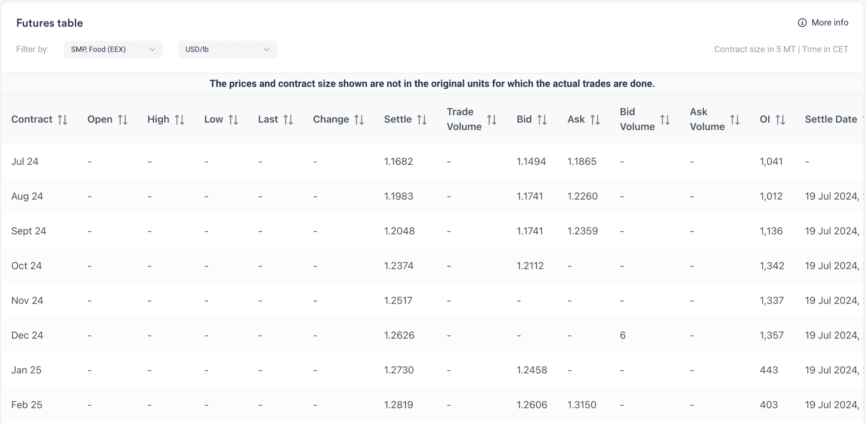Select the Dec 24 contract row
The image size is (866, 424).
point(433,335)
